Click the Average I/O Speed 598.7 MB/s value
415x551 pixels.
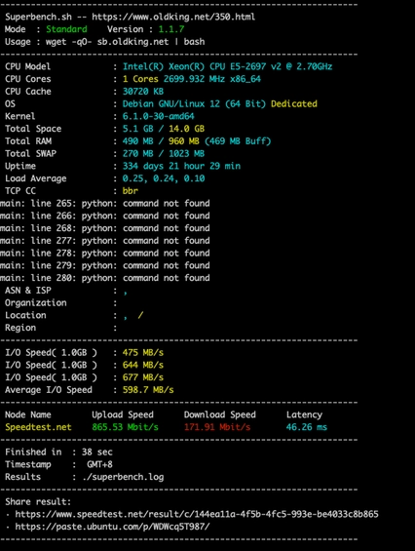point(148,390)
